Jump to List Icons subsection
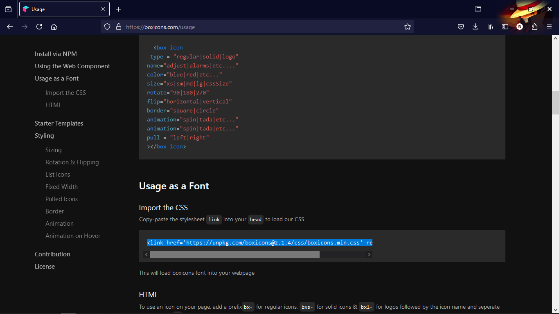This screenshot has width=559, height=314. point(58,175)
